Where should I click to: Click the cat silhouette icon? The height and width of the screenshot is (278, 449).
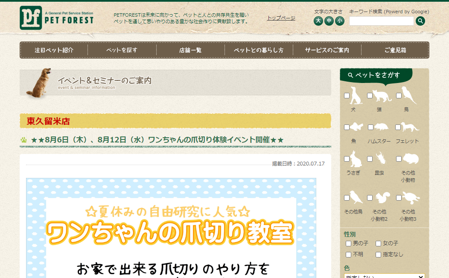pos(382,96)
